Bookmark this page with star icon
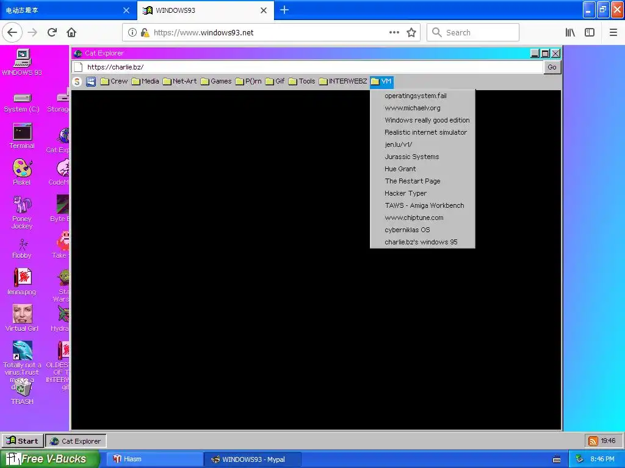 pyautogui.click(x=411, y=33)
